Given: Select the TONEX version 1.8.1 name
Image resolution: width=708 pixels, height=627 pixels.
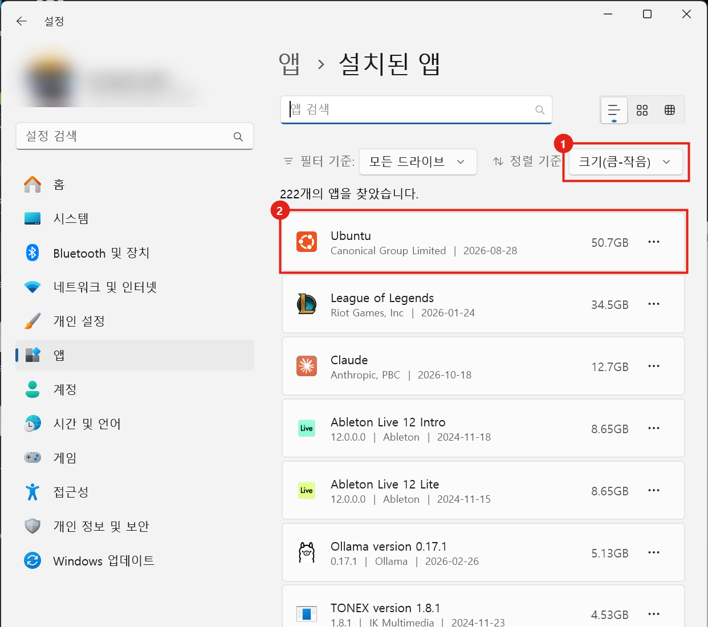Looking at the screenshot, I should pos(385,608).
